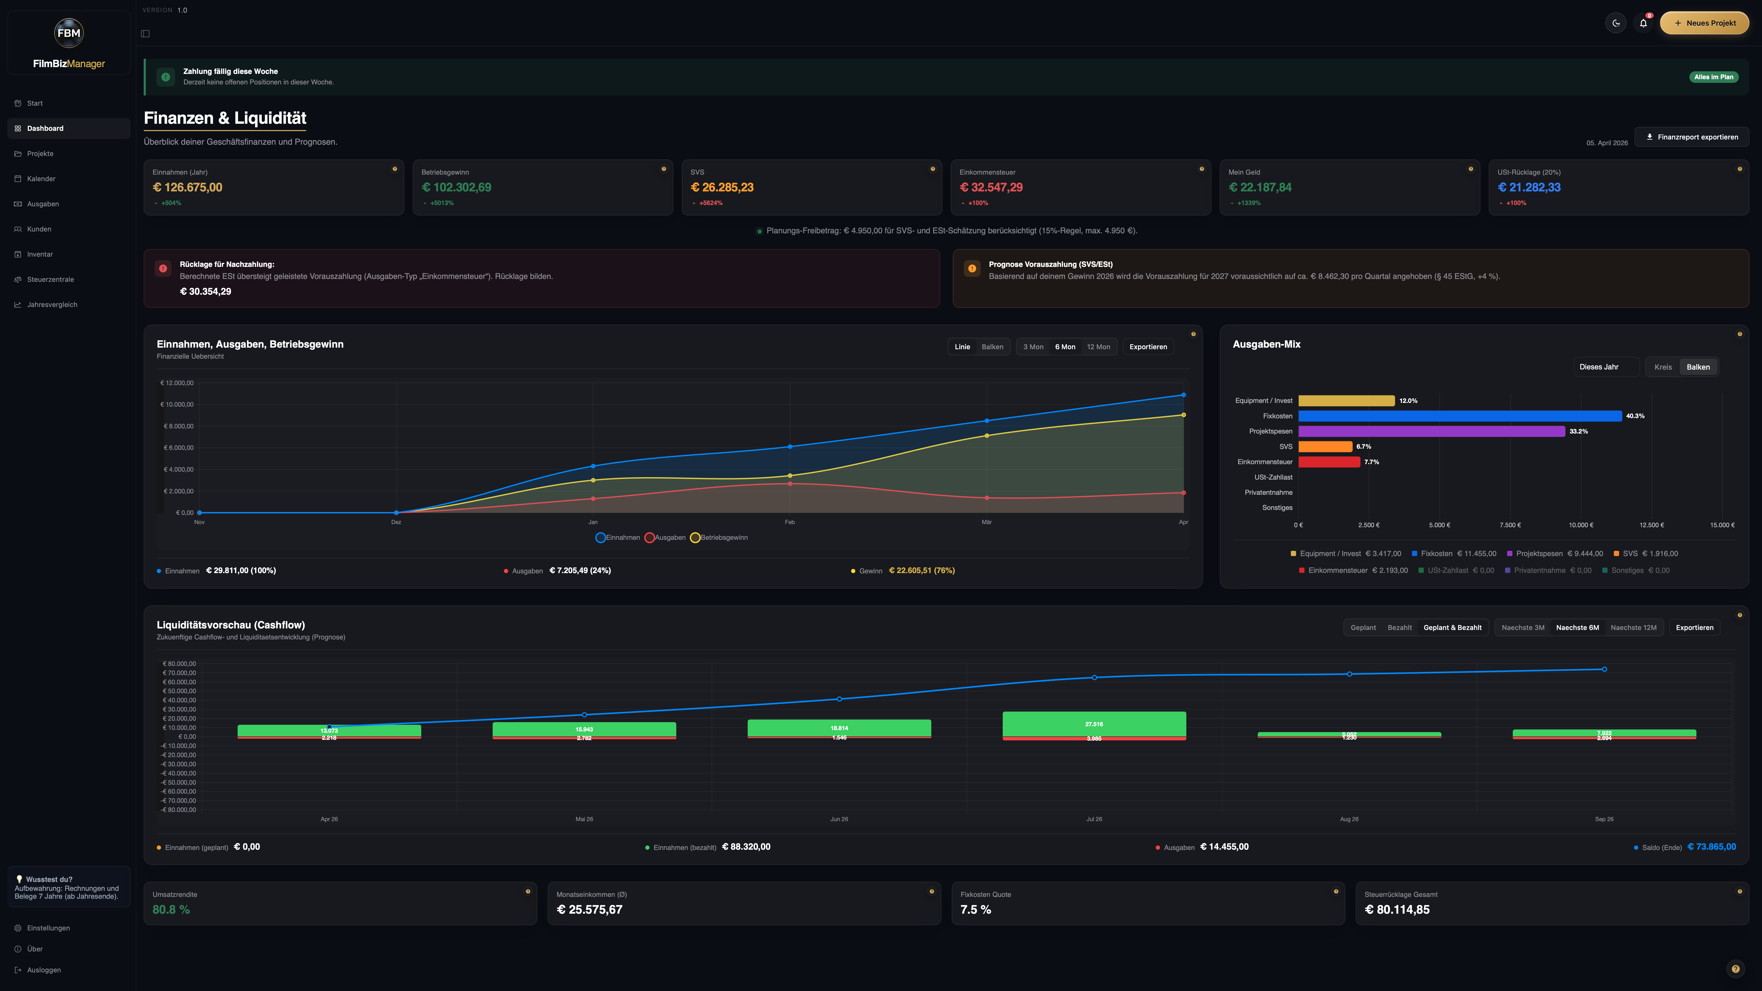1762x991 pixels.
Task: Switch Ausgaben-Mix to Balken chart
Action: [1698, 367]
